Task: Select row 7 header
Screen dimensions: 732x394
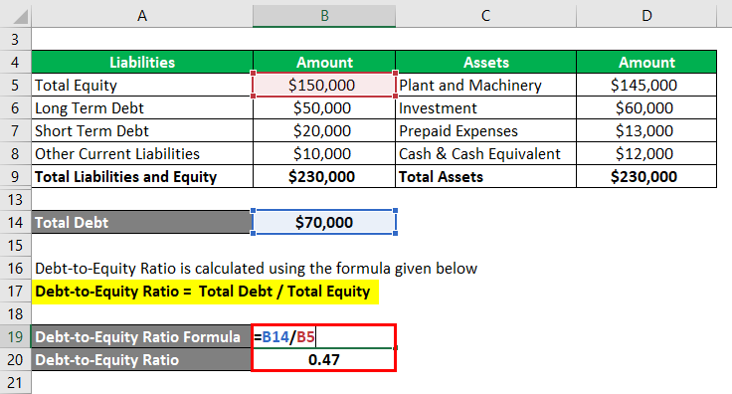Action: [x=15, y=130]
